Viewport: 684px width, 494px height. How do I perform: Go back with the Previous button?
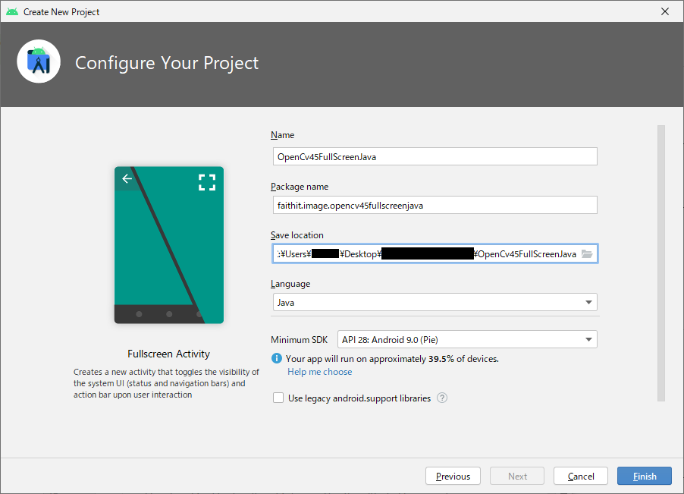tap(453, 476)
